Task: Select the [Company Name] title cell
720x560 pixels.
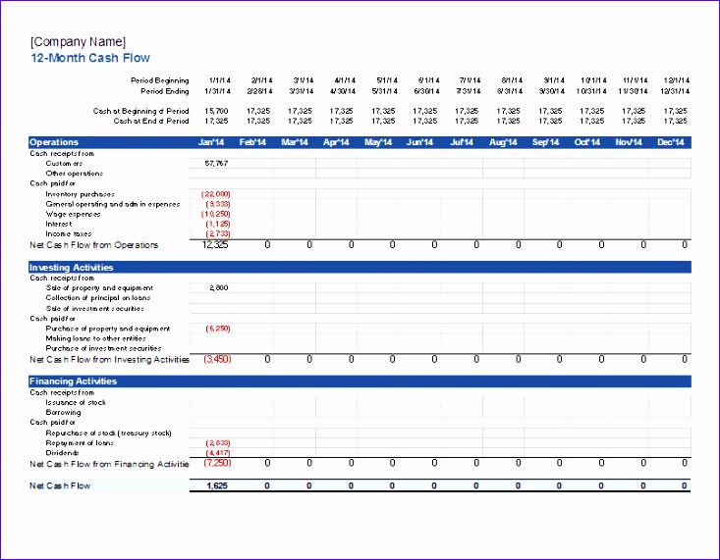Action: click(78, 42)
